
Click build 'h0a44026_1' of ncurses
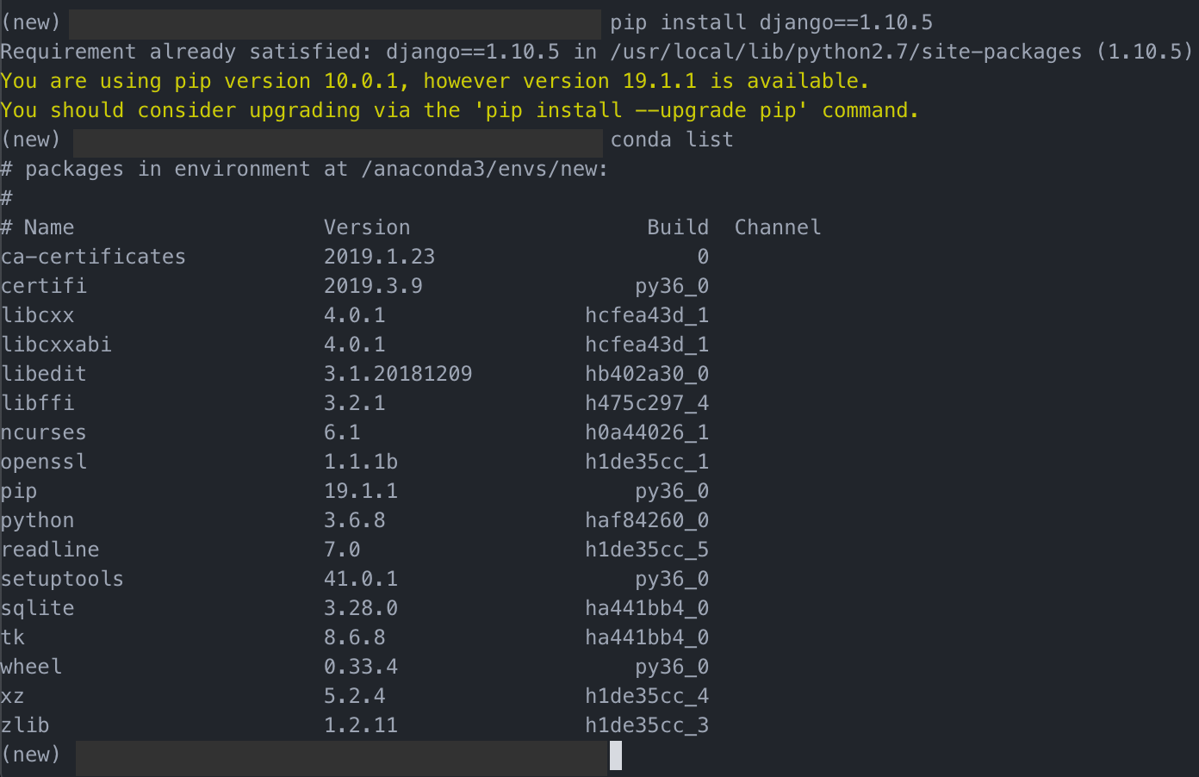tap(647, 432)
